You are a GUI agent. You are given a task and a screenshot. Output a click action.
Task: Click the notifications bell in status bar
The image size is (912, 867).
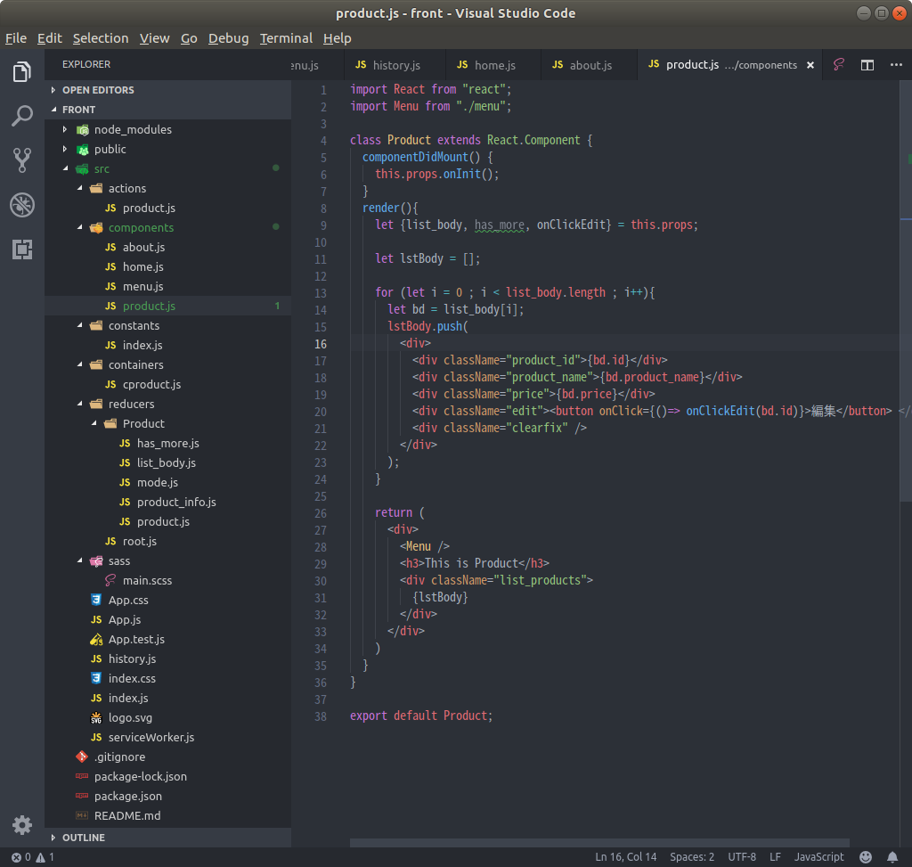coord(892,857)
